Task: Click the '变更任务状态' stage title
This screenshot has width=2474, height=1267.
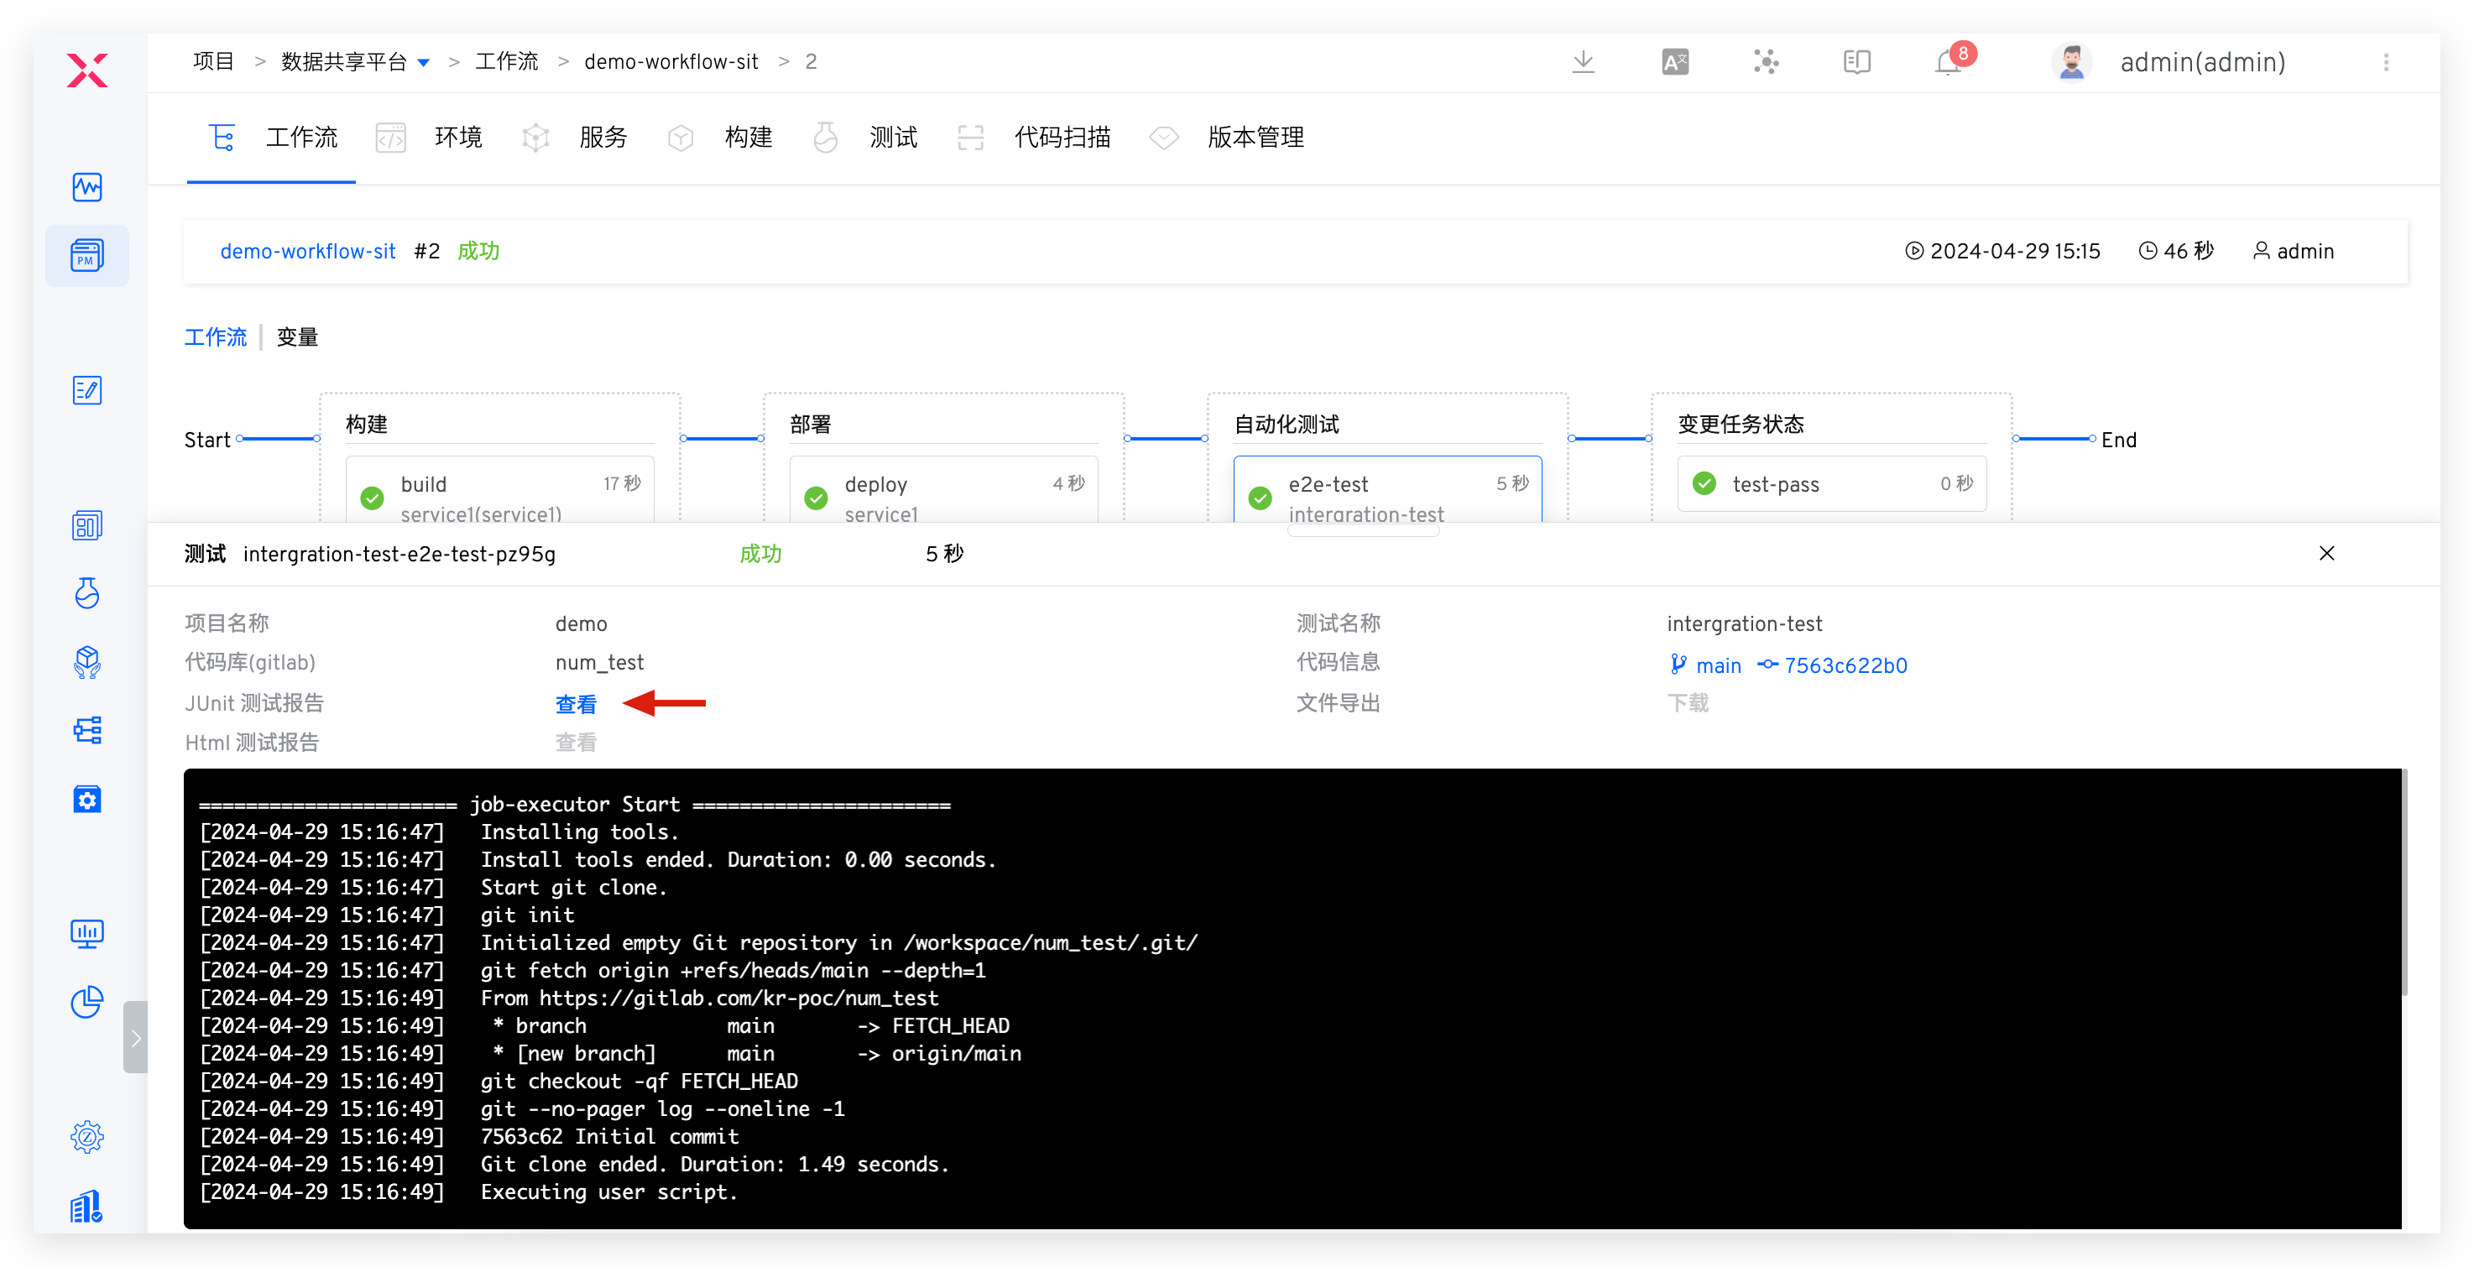Action: coord(1741,425)
